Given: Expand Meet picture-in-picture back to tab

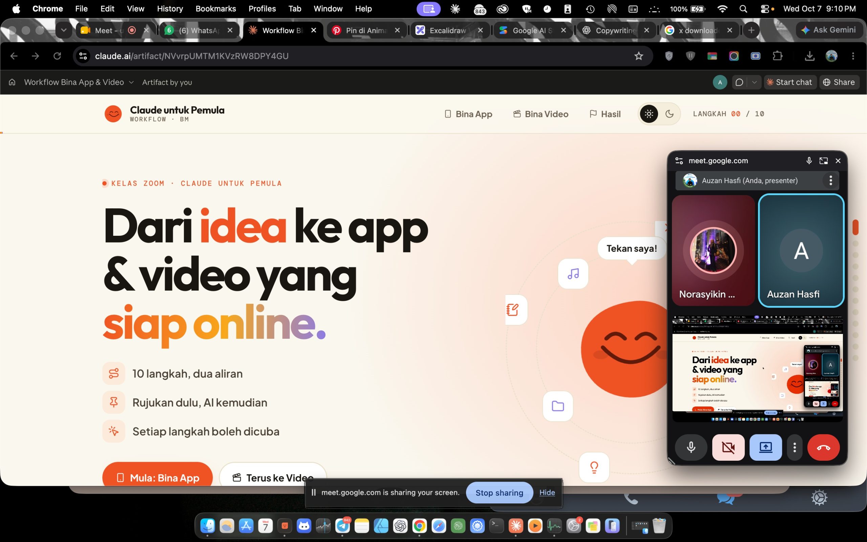Looking at the screenshot, I should pyautogui.click(x=823, y=161).
